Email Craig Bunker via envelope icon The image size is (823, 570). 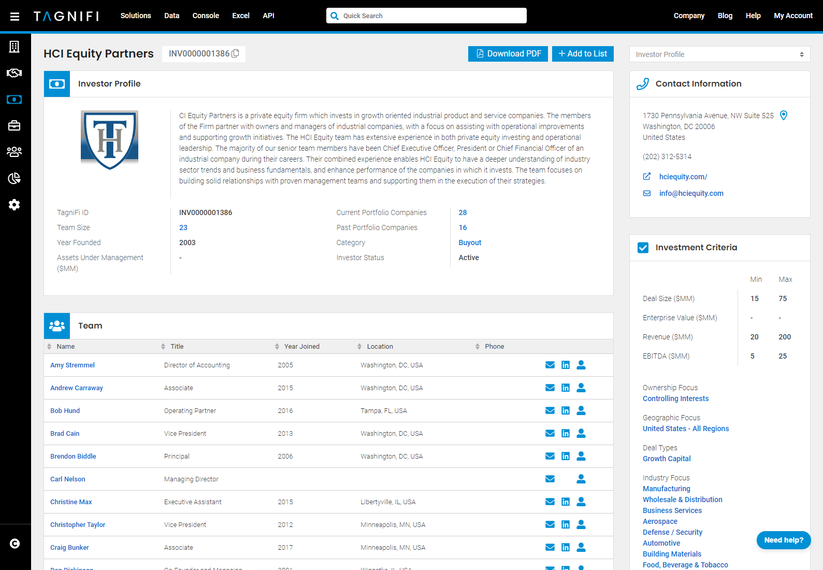tap(550, 547)
